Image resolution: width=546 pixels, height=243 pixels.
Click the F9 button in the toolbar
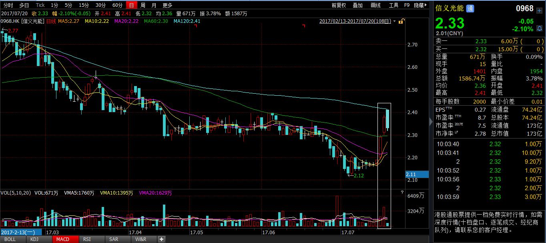407,5
